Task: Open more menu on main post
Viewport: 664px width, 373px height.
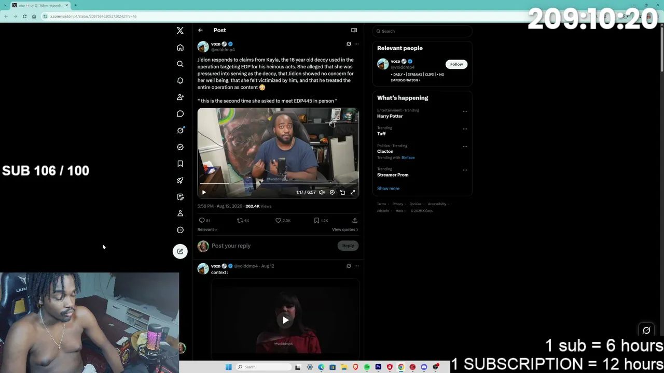Action: [x=356, y=44]
